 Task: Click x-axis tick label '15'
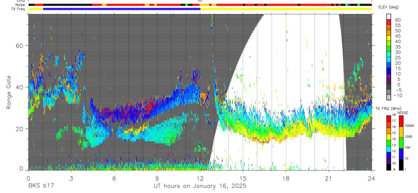(x=243, y=178)
